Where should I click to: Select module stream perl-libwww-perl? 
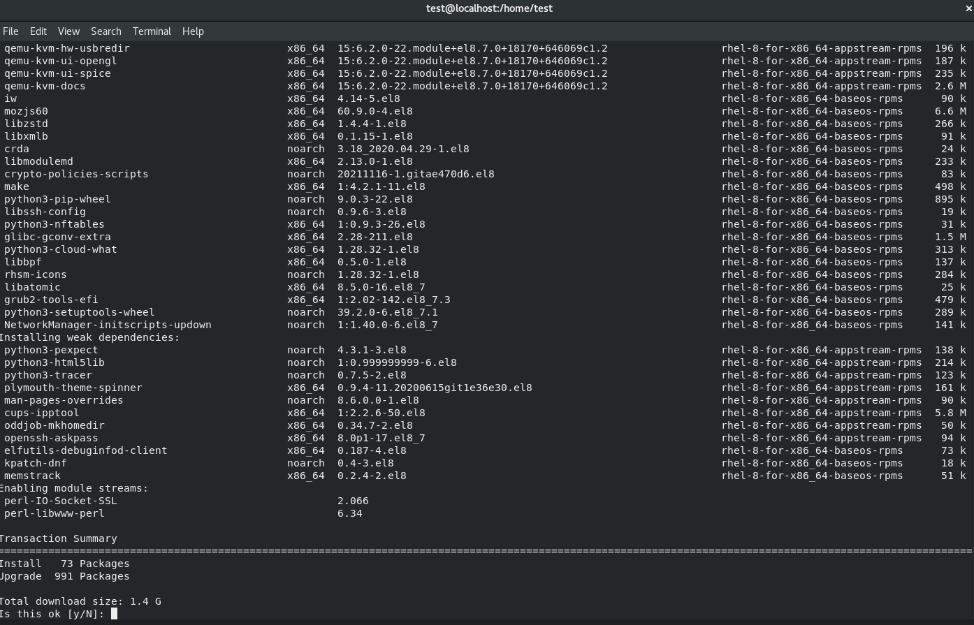point(54,513)
